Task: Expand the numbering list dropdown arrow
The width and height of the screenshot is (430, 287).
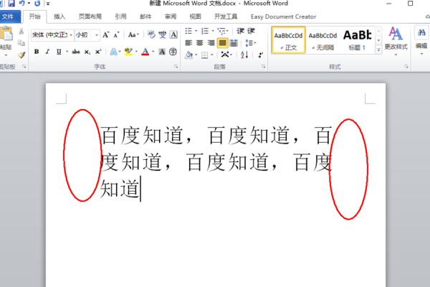Action: tap(213, 31)
